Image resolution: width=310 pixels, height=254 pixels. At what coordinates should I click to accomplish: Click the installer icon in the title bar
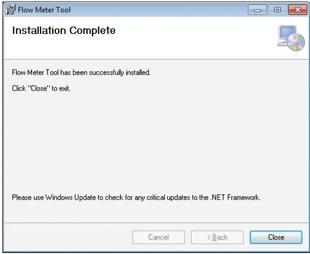point(11,9)
